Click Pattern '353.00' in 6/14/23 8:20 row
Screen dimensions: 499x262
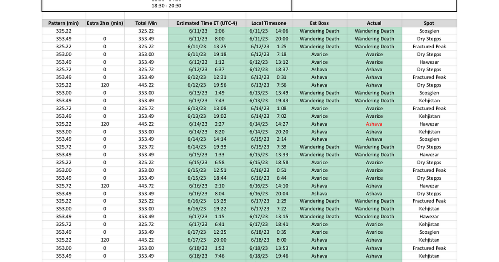point(63,131)
